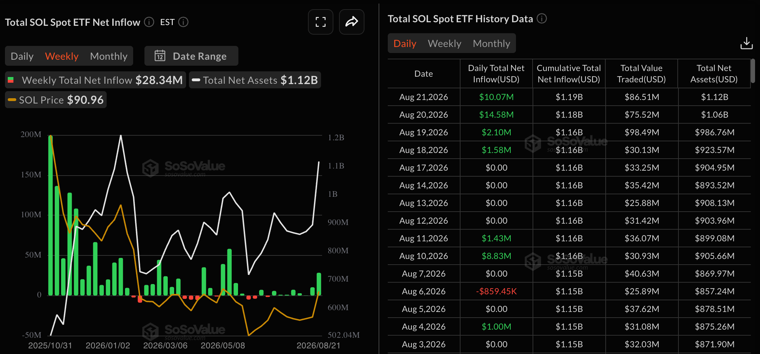Click $871.90M total net assets cell
This screenshot has width=760, height=354.
coord(714,344)
